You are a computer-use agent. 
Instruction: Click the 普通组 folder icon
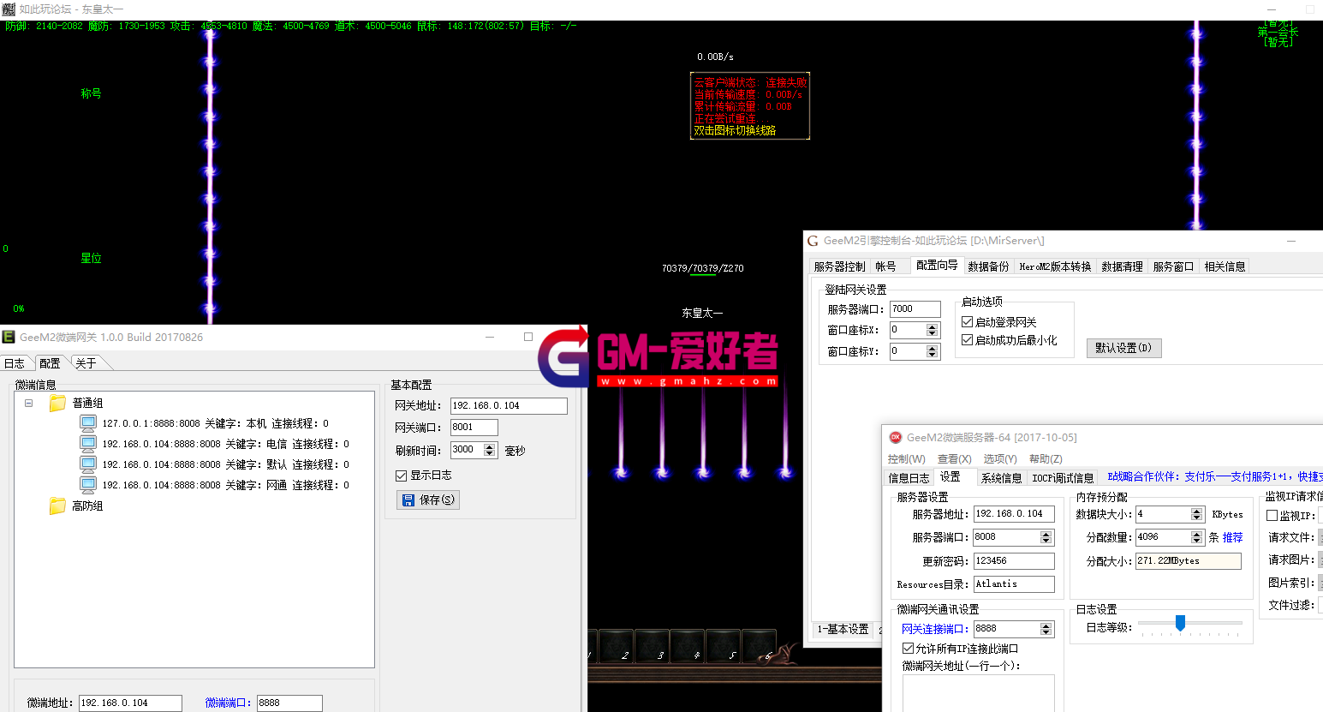point(57,403)
